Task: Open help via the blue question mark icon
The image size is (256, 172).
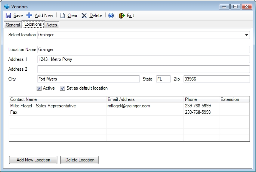Action: [x=111, y=15]
